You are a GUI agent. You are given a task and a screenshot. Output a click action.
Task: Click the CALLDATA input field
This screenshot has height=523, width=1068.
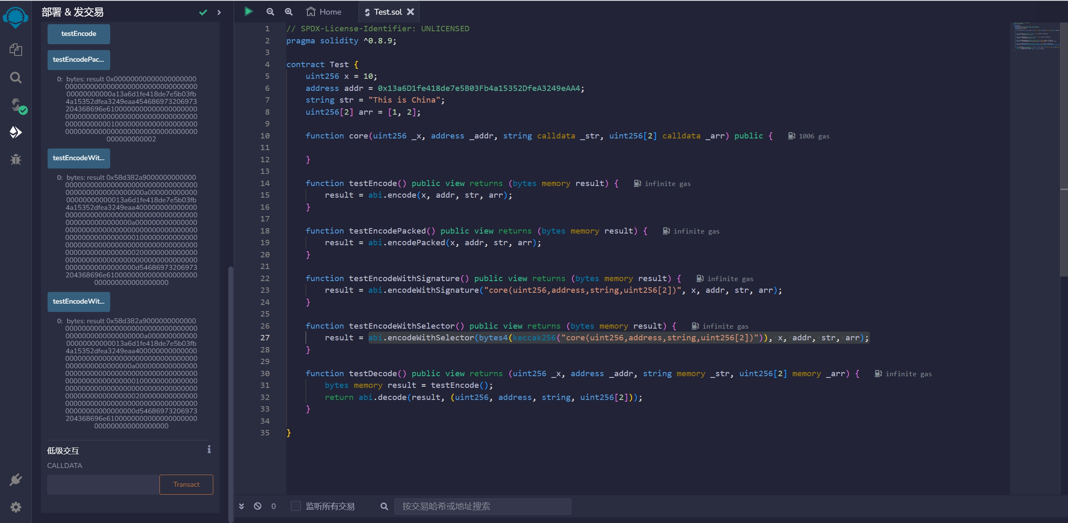(x=103, y=484)
